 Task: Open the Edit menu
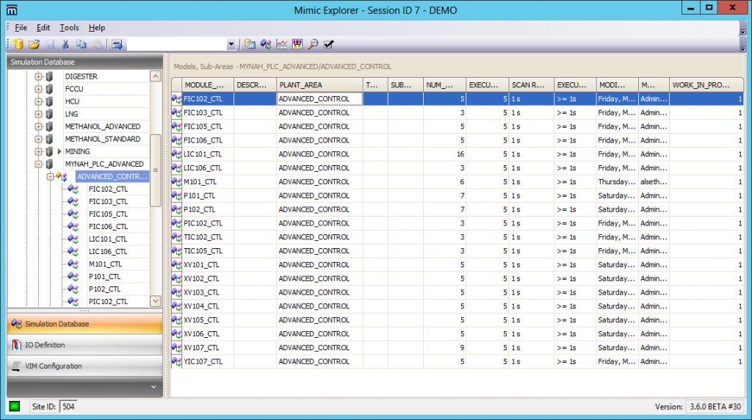43,27
